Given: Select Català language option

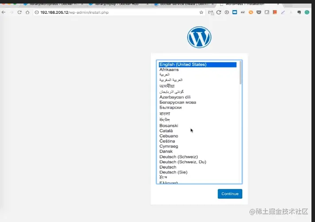Looking at the screenshot, I should 166,131.
